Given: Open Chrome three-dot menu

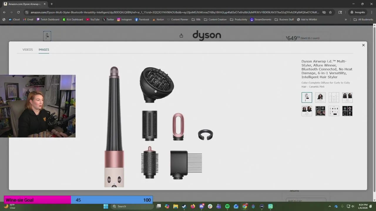Looking at the screenshot, I should click(371, 12).
